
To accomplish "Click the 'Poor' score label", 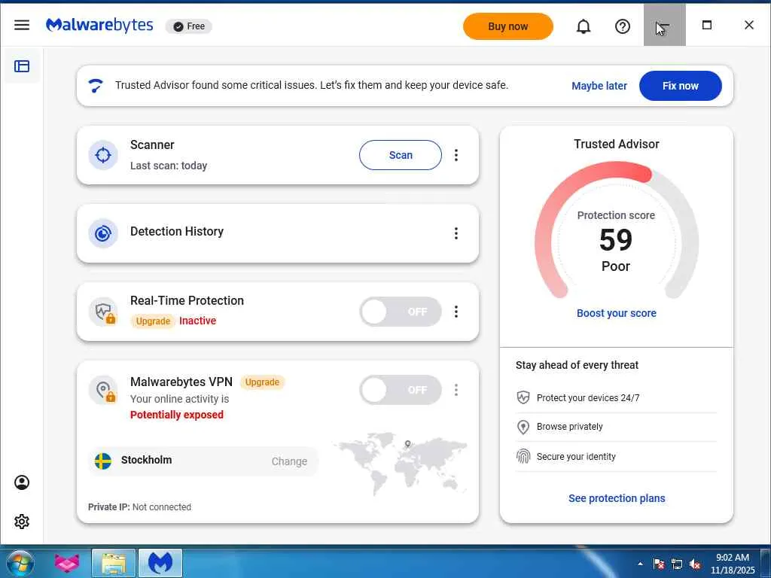I will [x=616, y=266].
